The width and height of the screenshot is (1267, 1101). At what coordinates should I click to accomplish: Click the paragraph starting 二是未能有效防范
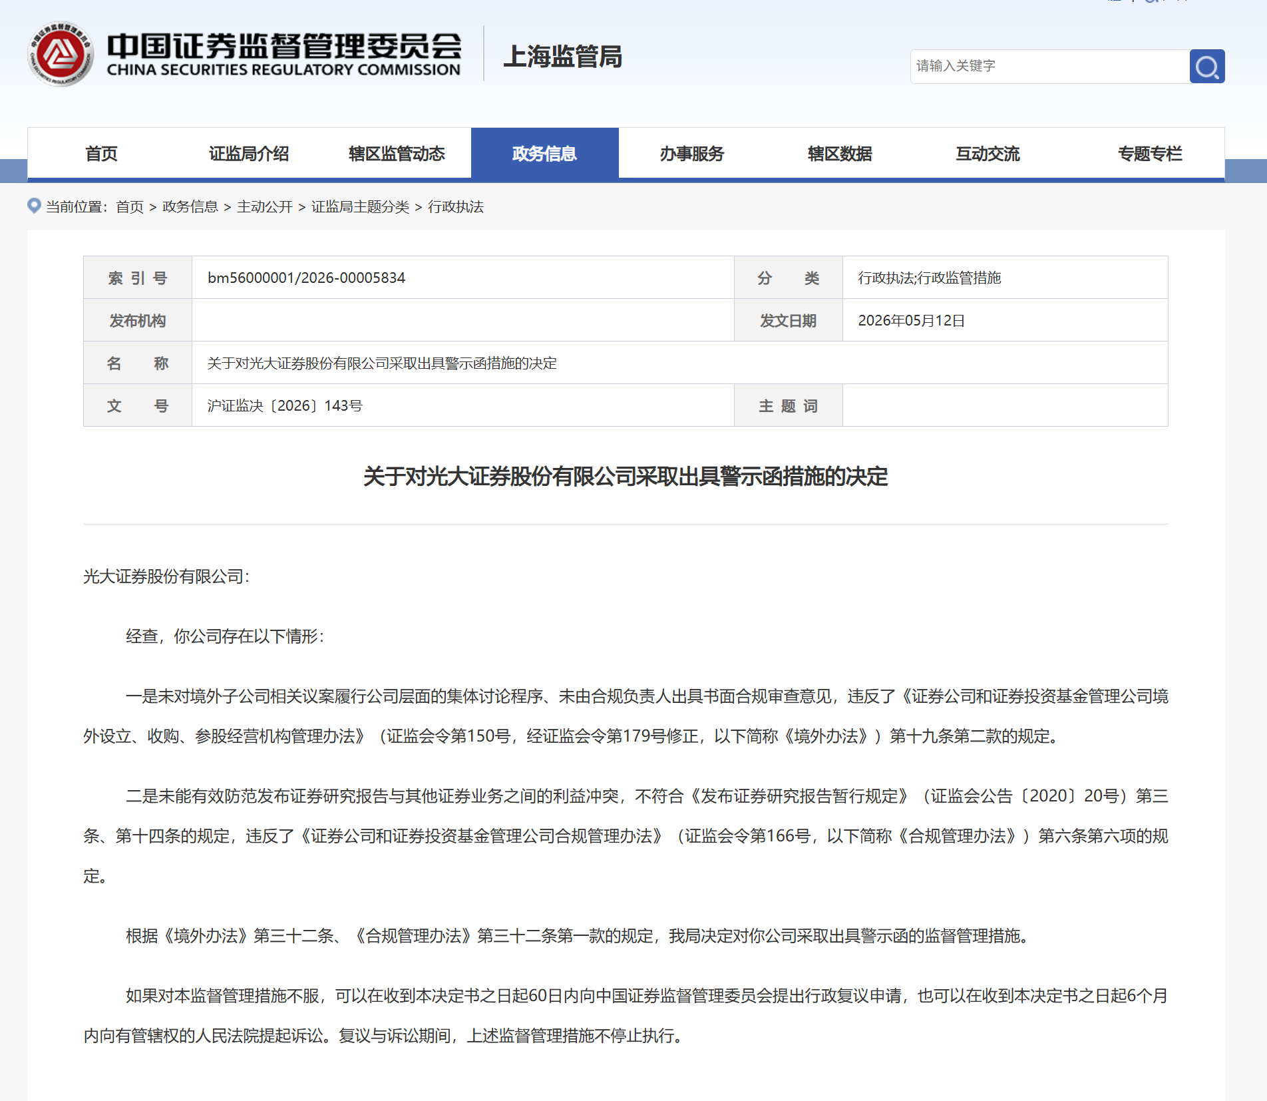tap(626, 836)
